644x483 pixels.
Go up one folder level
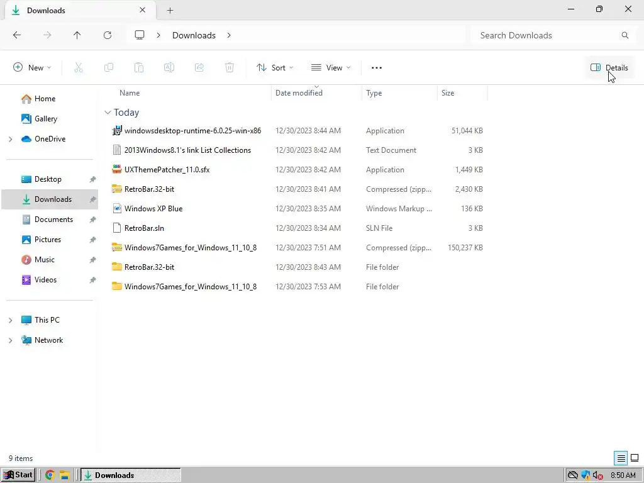pos(77,35)
